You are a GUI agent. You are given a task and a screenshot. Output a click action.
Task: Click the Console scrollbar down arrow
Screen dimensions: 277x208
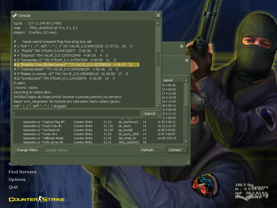coord(158,106)
